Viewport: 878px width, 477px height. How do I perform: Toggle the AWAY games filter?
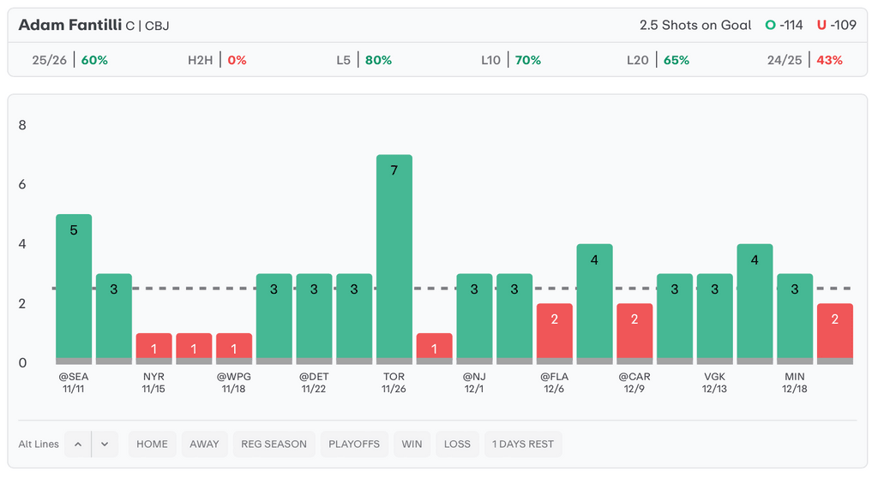(204, 444)
